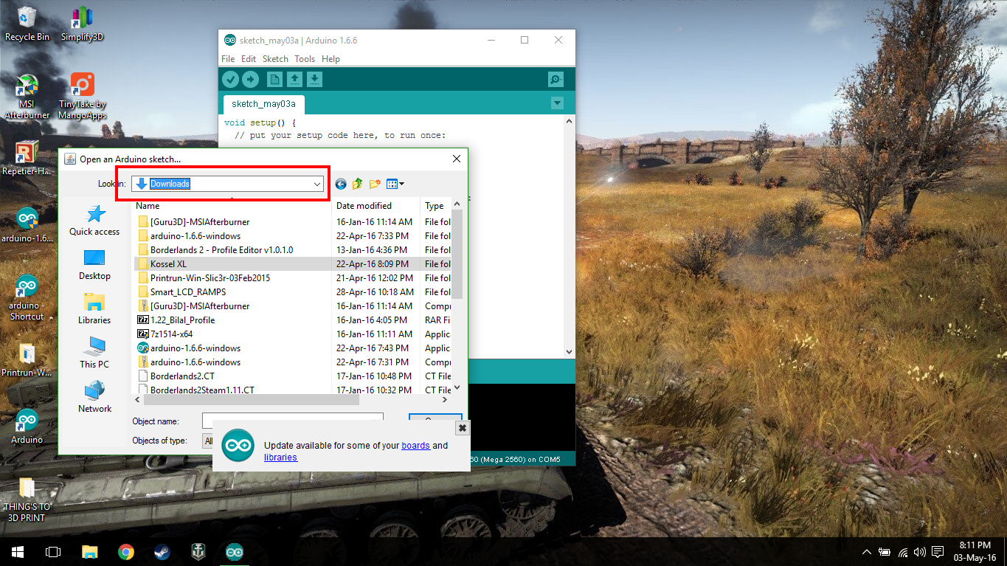Open the View Menu dropdown in file dialog
The image size is (1007, 566).
(x=395, y=184)
